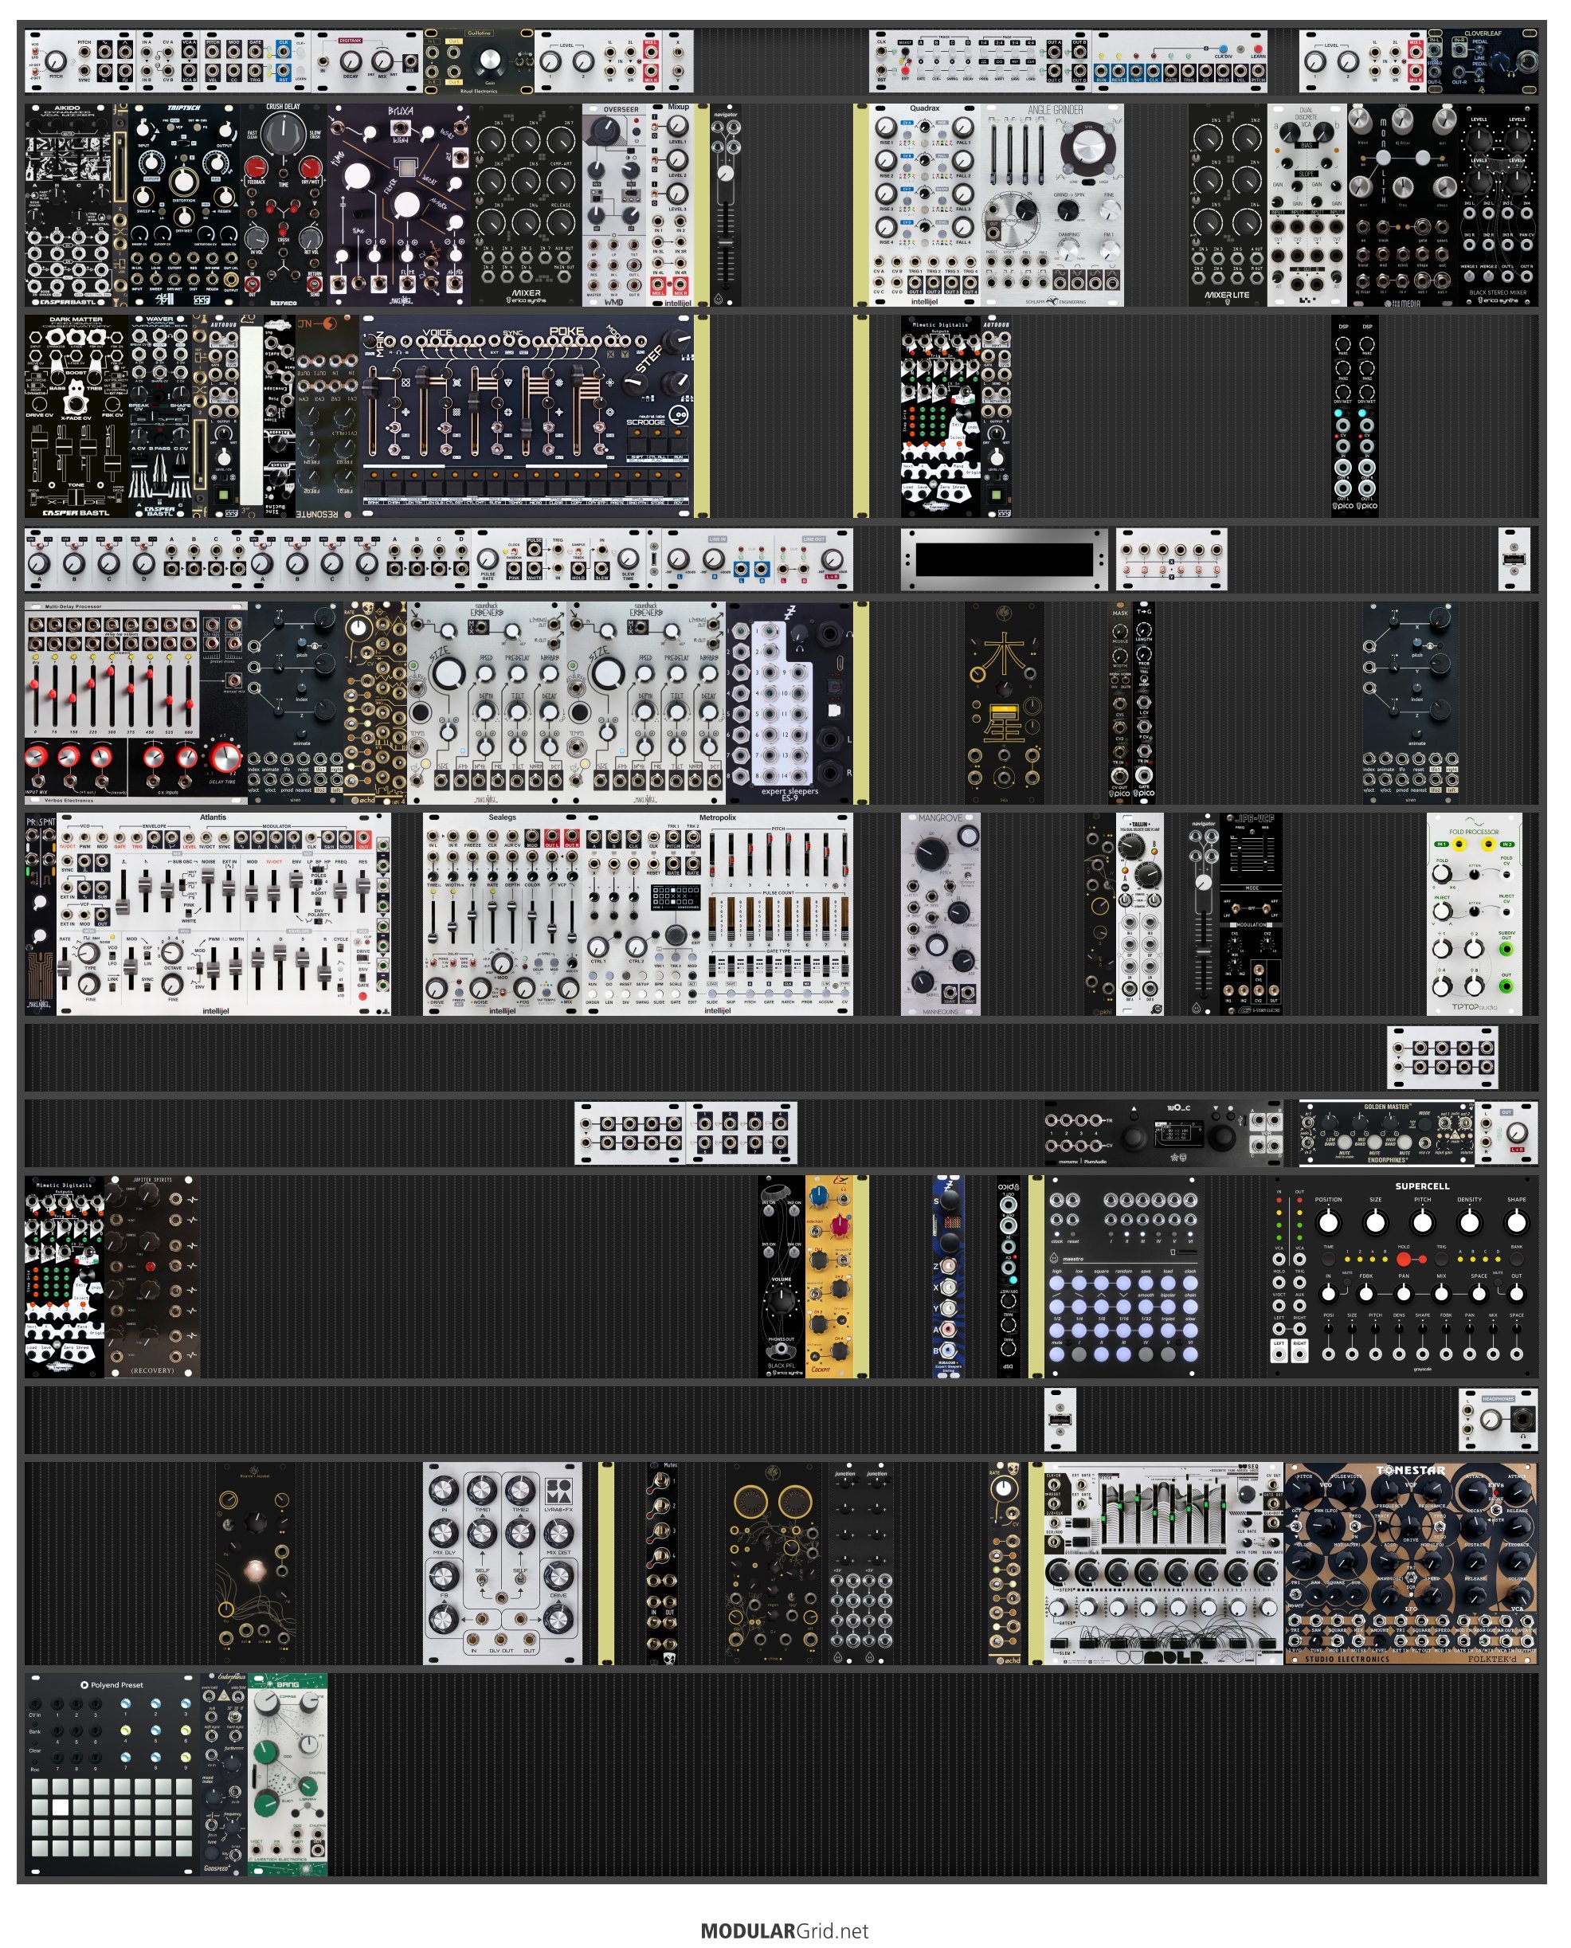
Task: Click Supercell's large POSITION knob
Action: pyautogui.click(x=1327, y=1222)
